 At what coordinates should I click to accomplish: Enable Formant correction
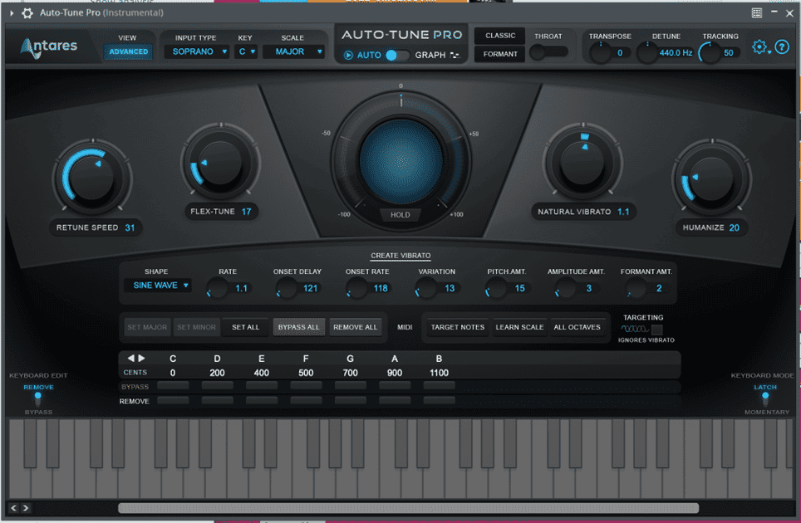[500, 54]
